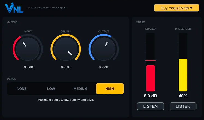Click the VNL bird logo
Viewport: 204px width, 120px height.
tap(14, 8)
